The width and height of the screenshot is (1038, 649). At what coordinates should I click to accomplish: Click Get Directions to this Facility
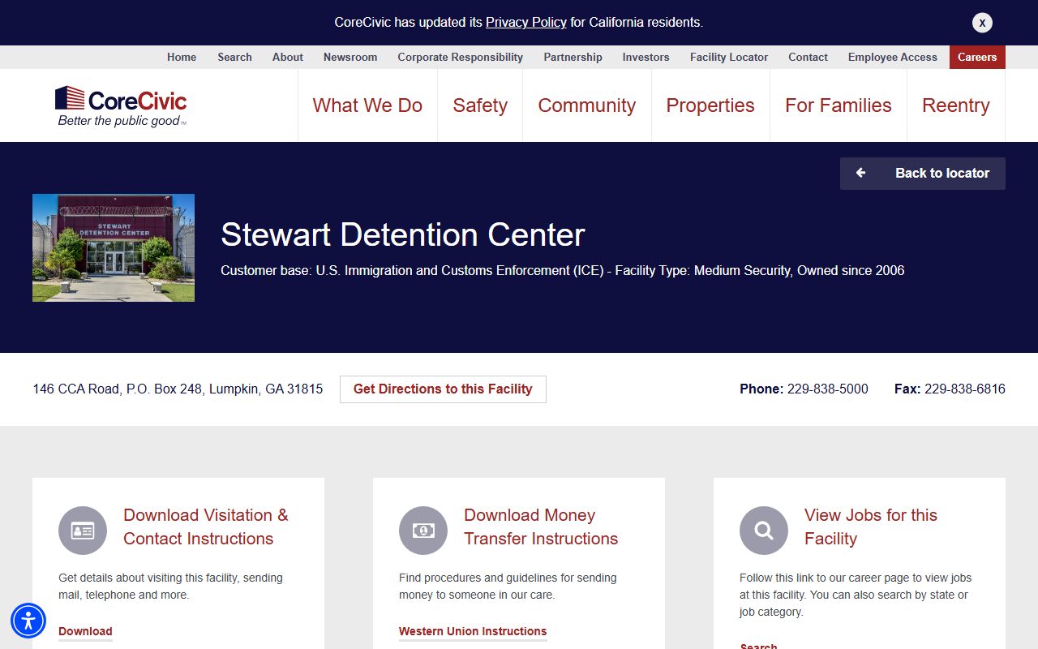[x=443, y=389]
